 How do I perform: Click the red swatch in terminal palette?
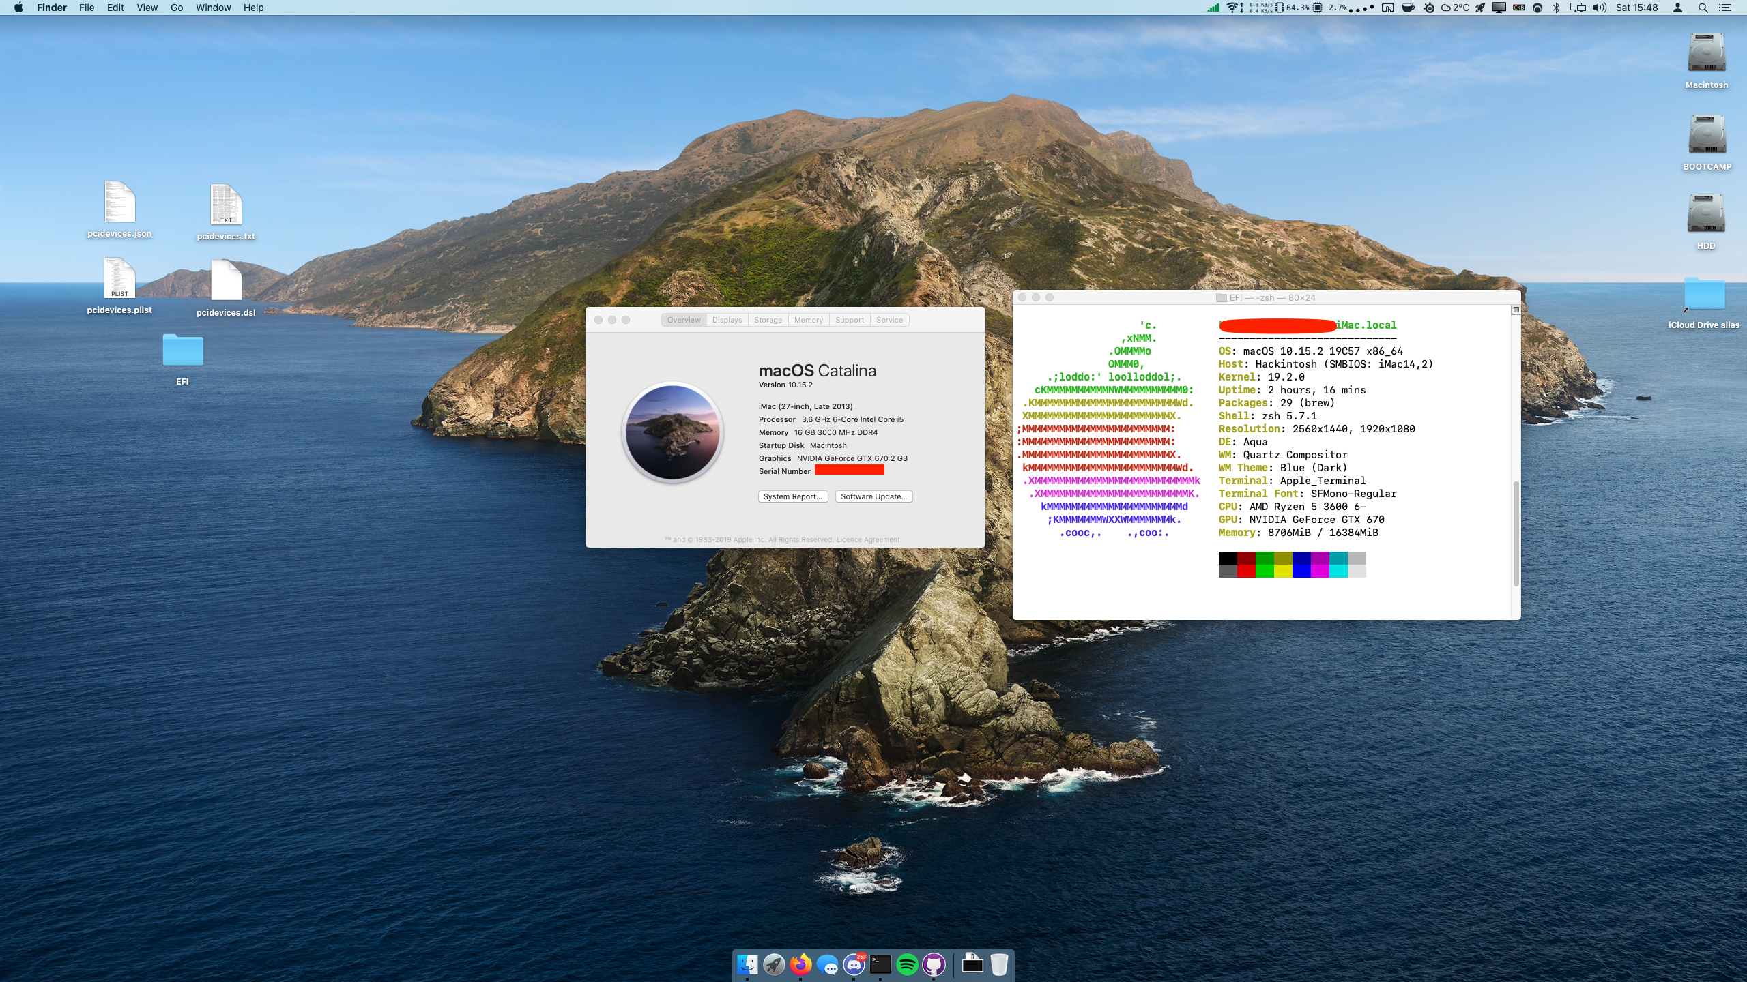pos(1246,571)
